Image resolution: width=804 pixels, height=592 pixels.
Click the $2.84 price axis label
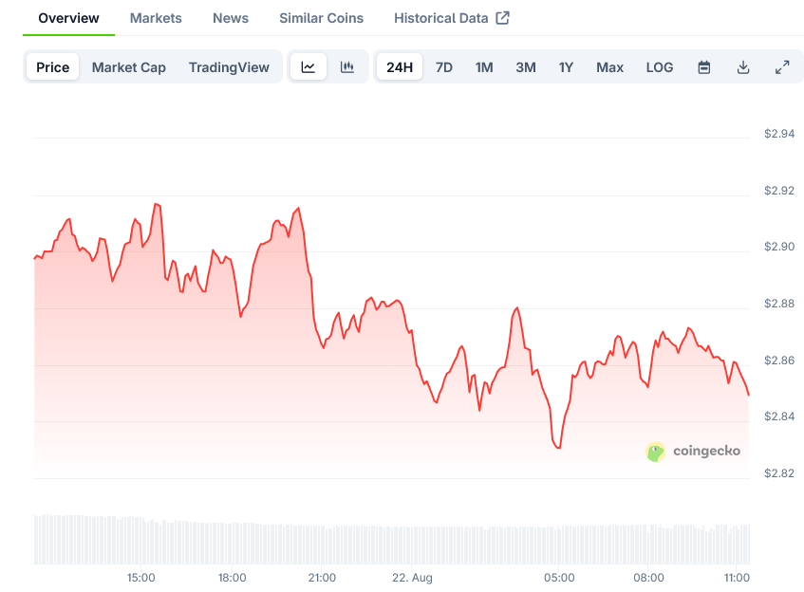point(779,416)
